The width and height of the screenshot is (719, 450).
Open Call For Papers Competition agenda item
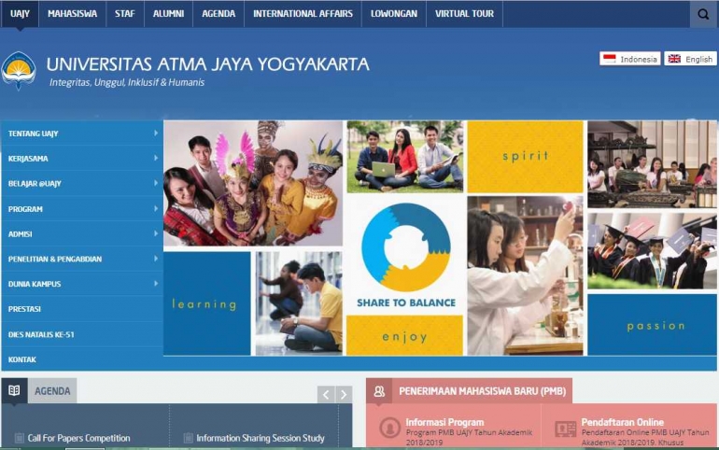click(x=78, y=438)
